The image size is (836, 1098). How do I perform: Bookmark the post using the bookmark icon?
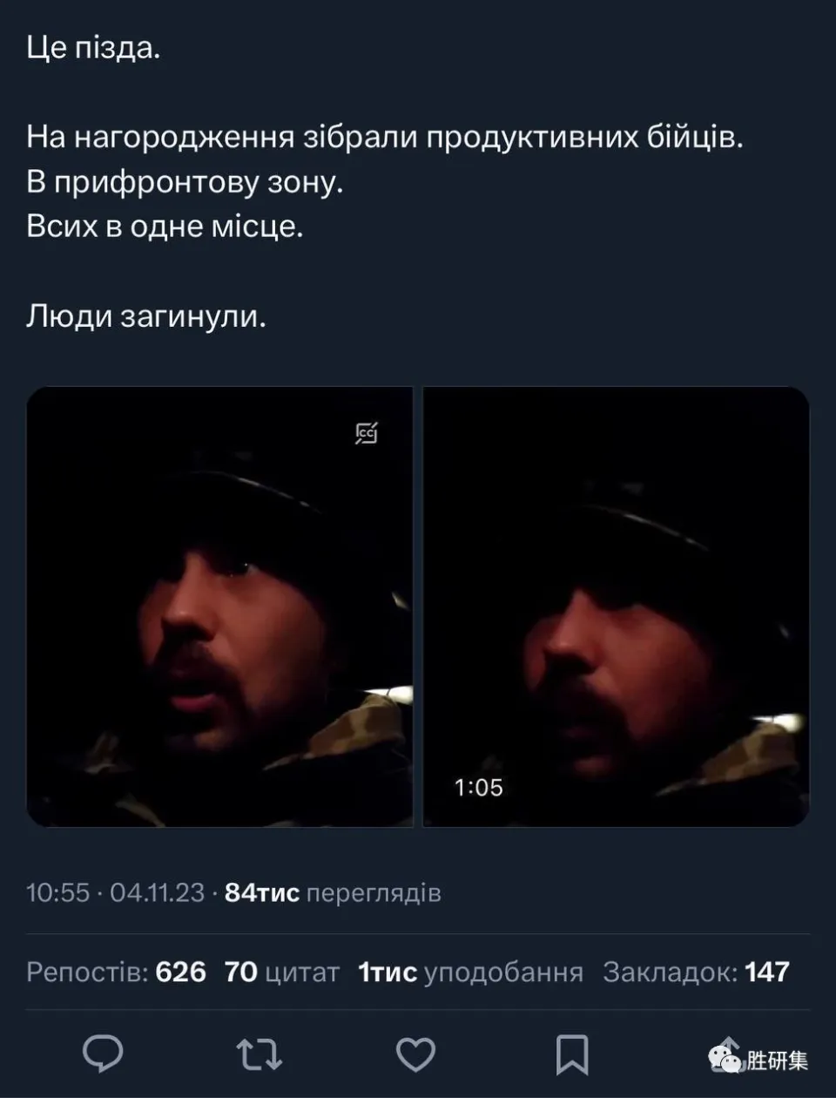572,1054
